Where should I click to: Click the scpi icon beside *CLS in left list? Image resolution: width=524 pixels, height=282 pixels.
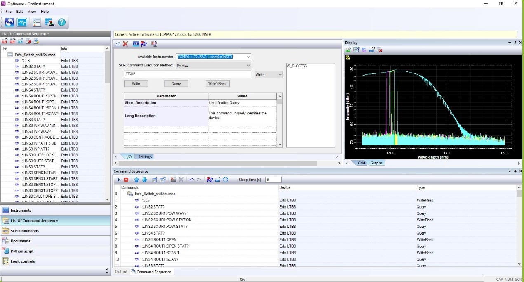pos(17,60)
